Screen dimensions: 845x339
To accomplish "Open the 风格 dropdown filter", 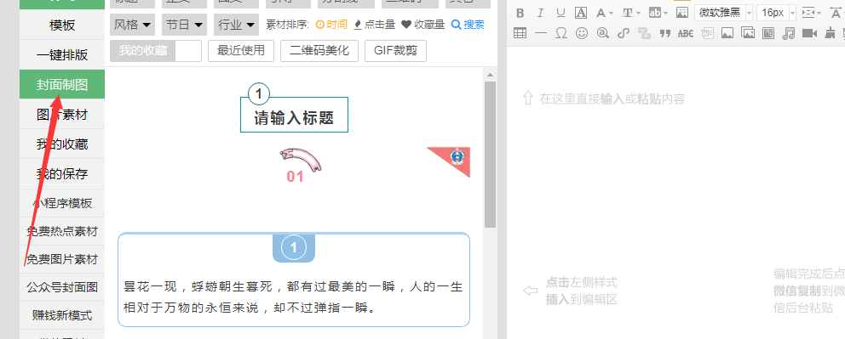I will (x=132, y=25).
